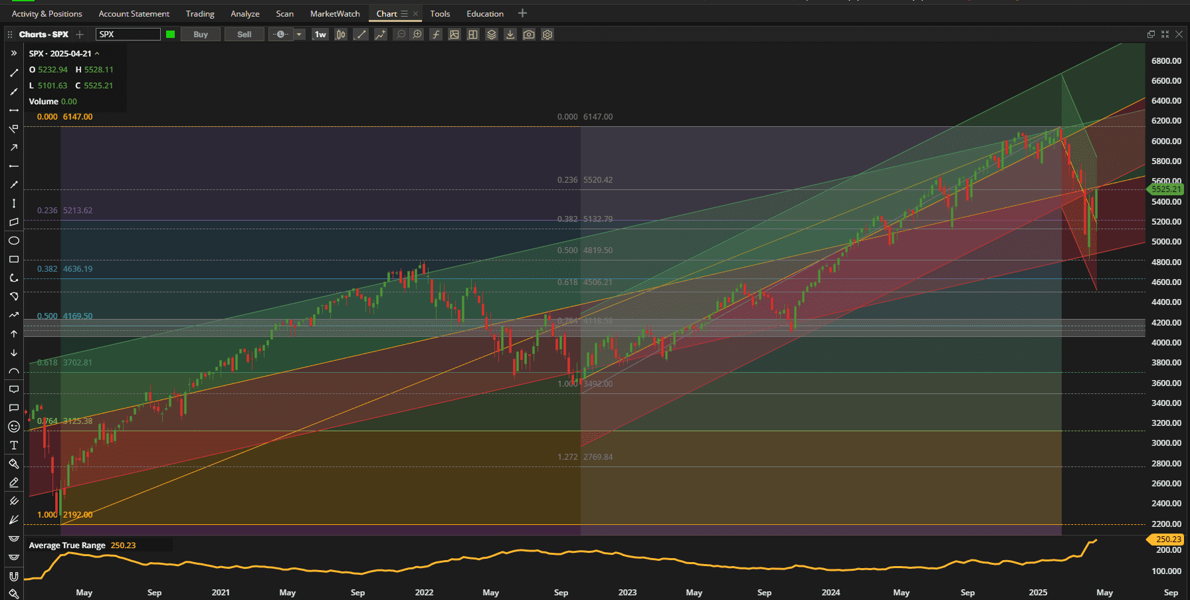This screenshot has width=1190, height=600.
Task: Select the parallel channel tool
Action: click(x=13, y=222)
